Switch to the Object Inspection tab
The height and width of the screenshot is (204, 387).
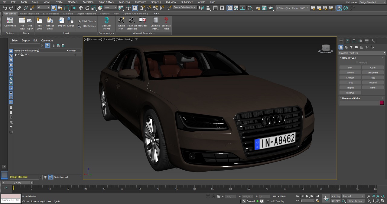point(29,14)
